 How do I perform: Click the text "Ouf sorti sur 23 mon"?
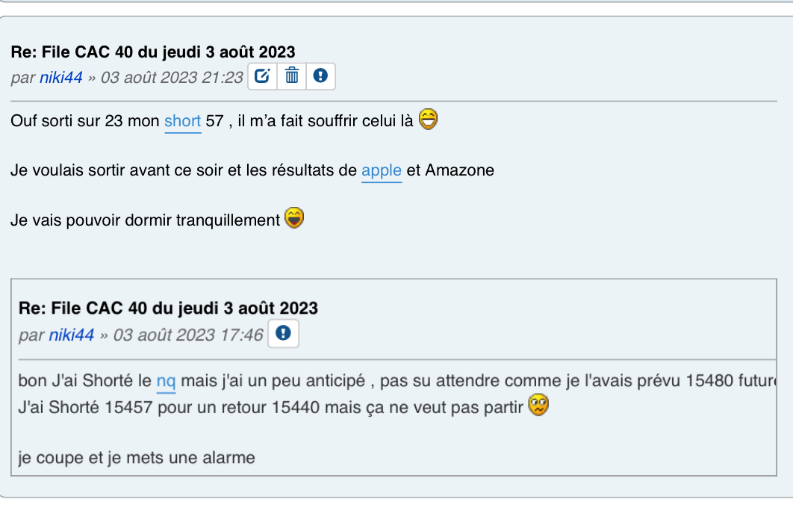85,121
